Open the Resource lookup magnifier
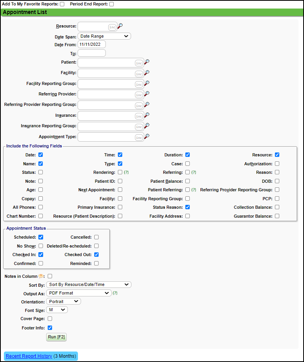 tap(120, 26)
